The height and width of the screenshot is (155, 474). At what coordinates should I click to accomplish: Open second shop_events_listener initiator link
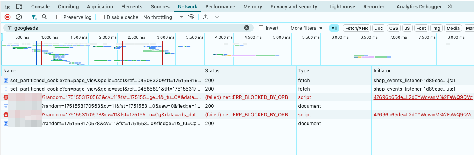pyautogui.click(x=415, y=89)
